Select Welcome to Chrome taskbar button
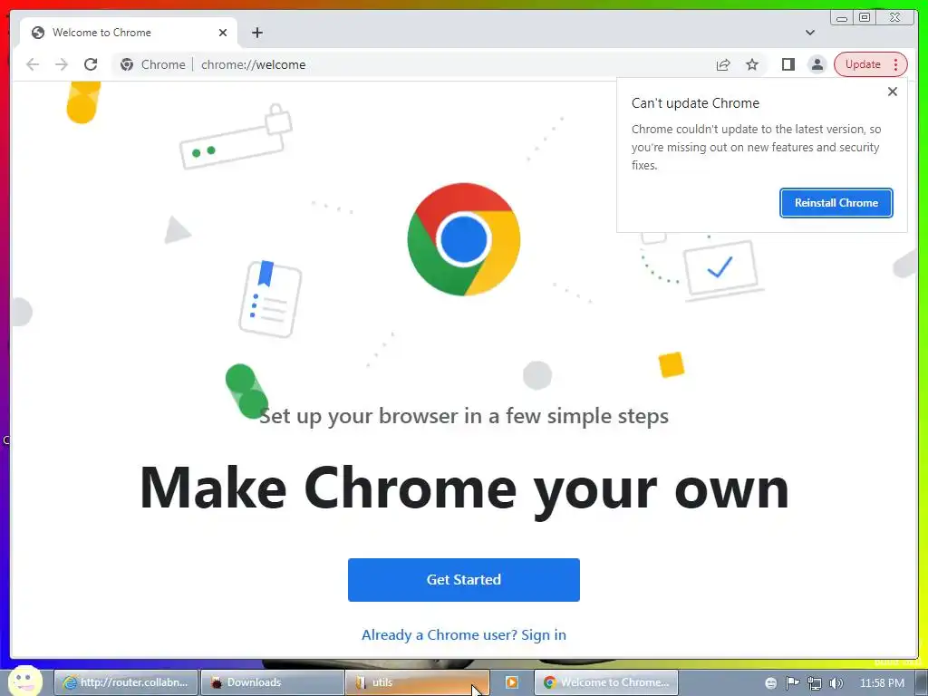The width and height of the screenshot is (928, 696). coord(606,682)
